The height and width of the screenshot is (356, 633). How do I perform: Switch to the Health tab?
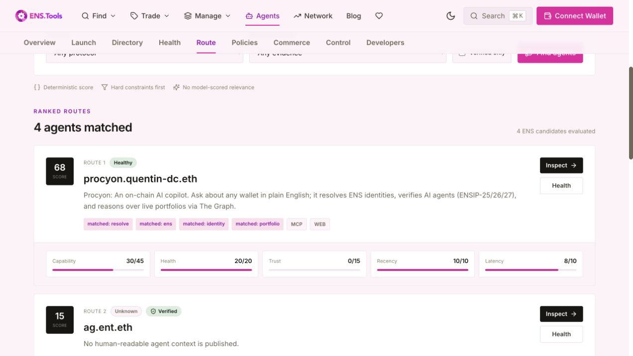170,43
